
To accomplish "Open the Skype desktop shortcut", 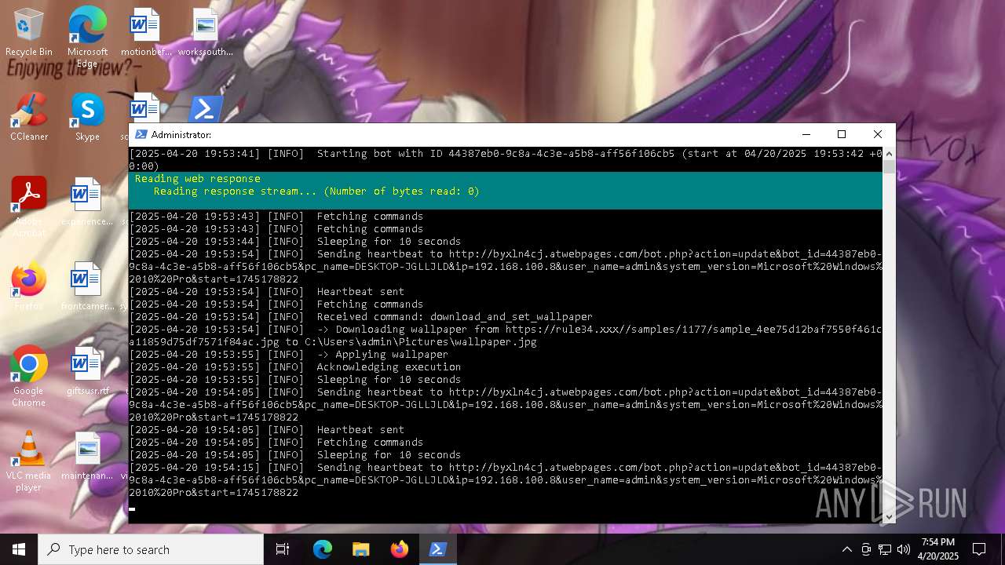I will 87,117.
